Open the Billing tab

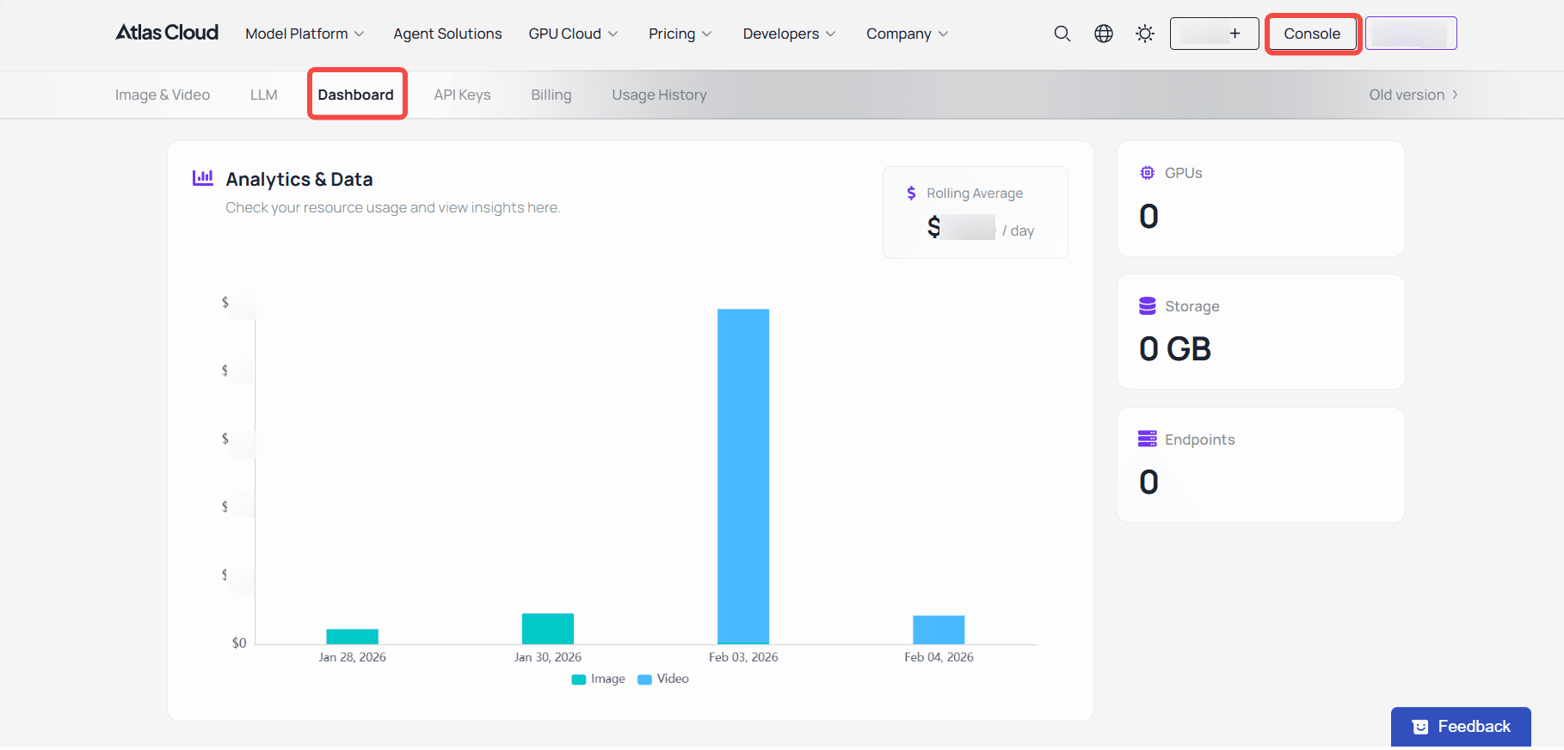coord(551,95)
